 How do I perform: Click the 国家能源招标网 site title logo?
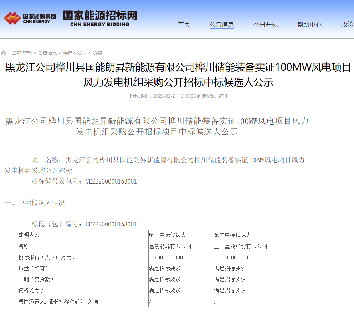point(100,19)
